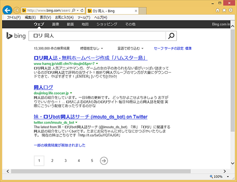
Task: Open the 表示(V) menu
Action: click(x=45, y=17)
